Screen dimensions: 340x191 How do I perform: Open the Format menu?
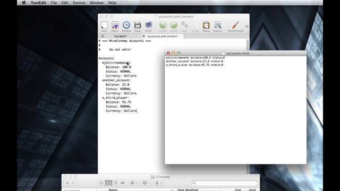(79, 3)
